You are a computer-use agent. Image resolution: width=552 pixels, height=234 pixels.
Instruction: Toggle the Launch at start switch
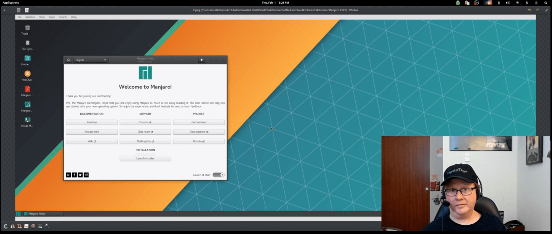pyautogui.click(x=219, y=175)
